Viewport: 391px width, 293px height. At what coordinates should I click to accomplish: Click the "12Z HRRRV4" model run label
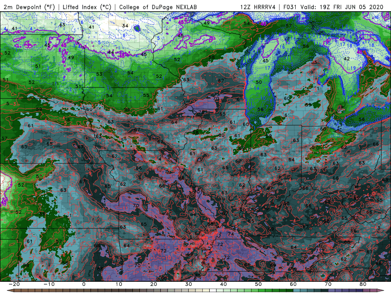pyautogui.click(x=258, y=7)
